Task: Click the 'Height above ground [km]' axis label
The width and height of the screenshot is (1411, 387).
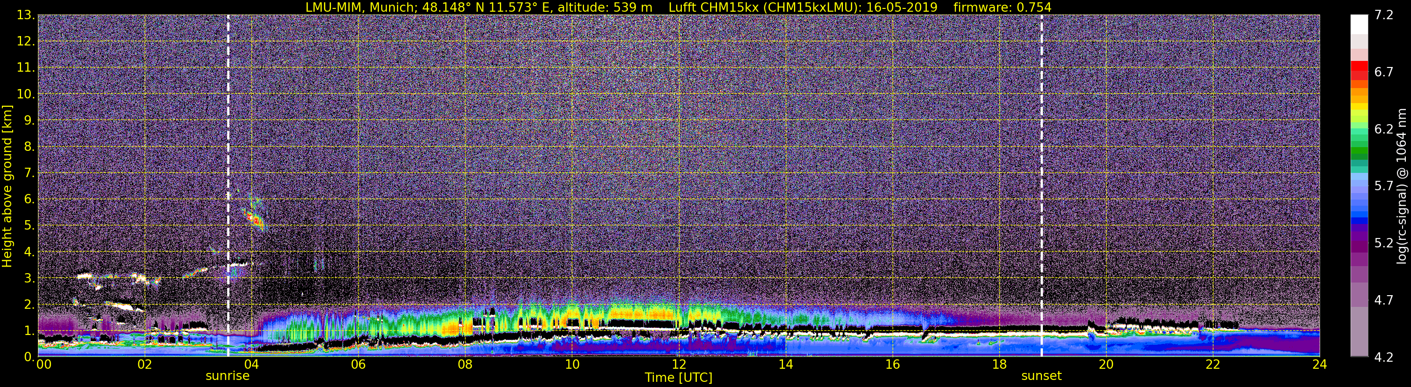Action: (x=7, y=186)
